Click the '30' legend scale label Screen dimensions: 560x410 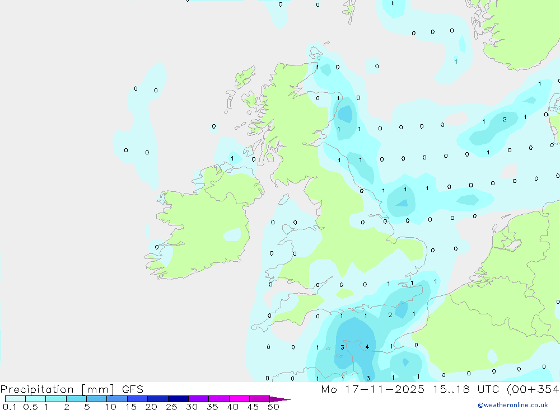click(192, 407)
